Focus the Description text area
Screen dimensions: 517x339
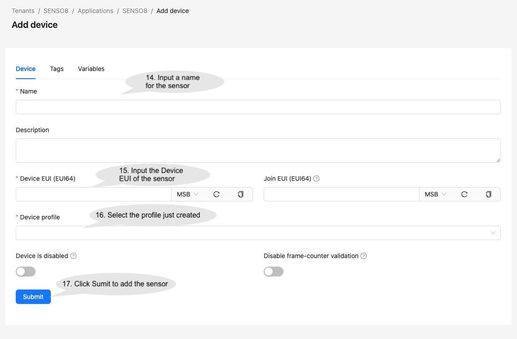click(x=258, y=150)
